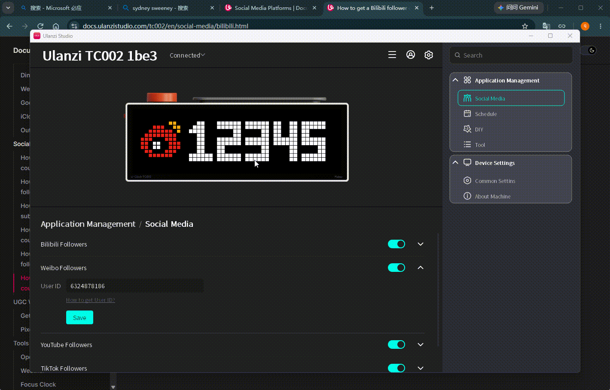This screenshot has width=610, height=390.
Task: Select Social Media in Application Management
Action: 511,98
